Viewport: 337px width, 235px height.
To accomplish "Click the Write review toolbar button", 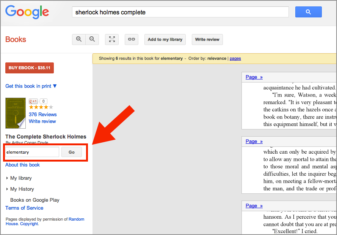I will (207, 39).
